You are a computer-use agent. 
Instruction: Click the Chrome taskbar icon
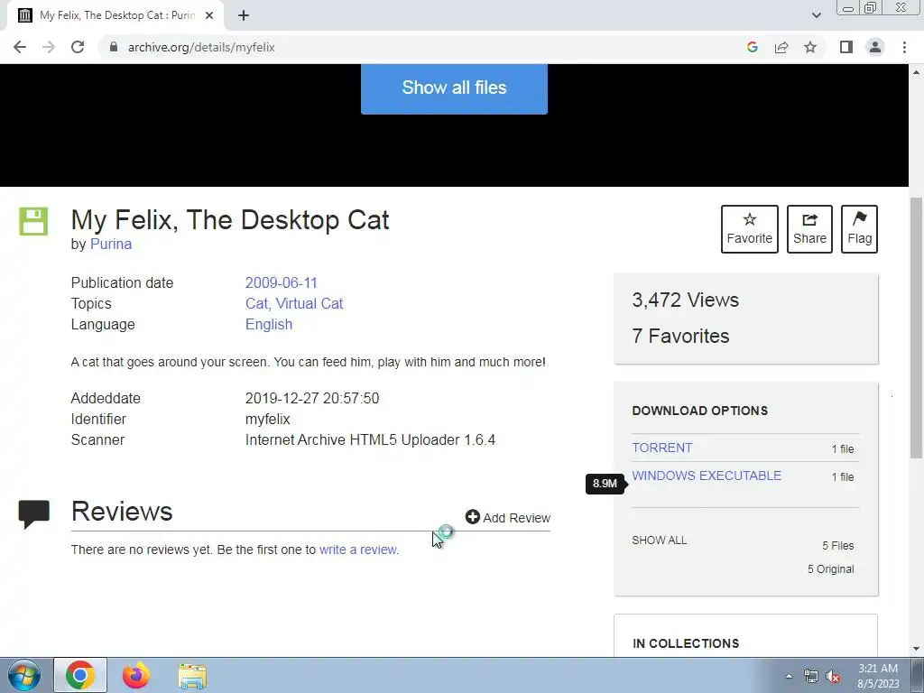click(x=80, y=675)
